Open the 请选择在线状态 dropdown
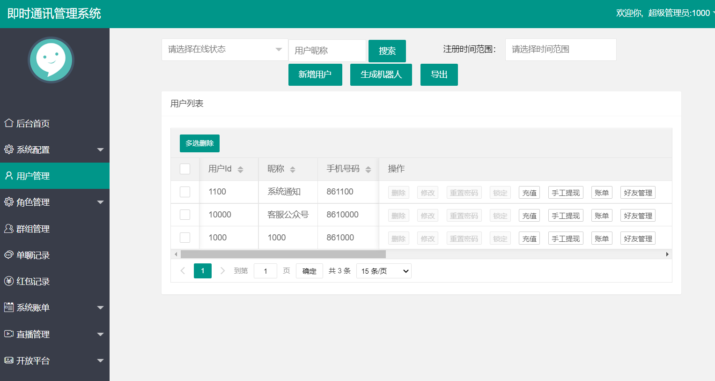Image resolution: width=715 pixels, height=381 pixels. (x=225, y=50)
